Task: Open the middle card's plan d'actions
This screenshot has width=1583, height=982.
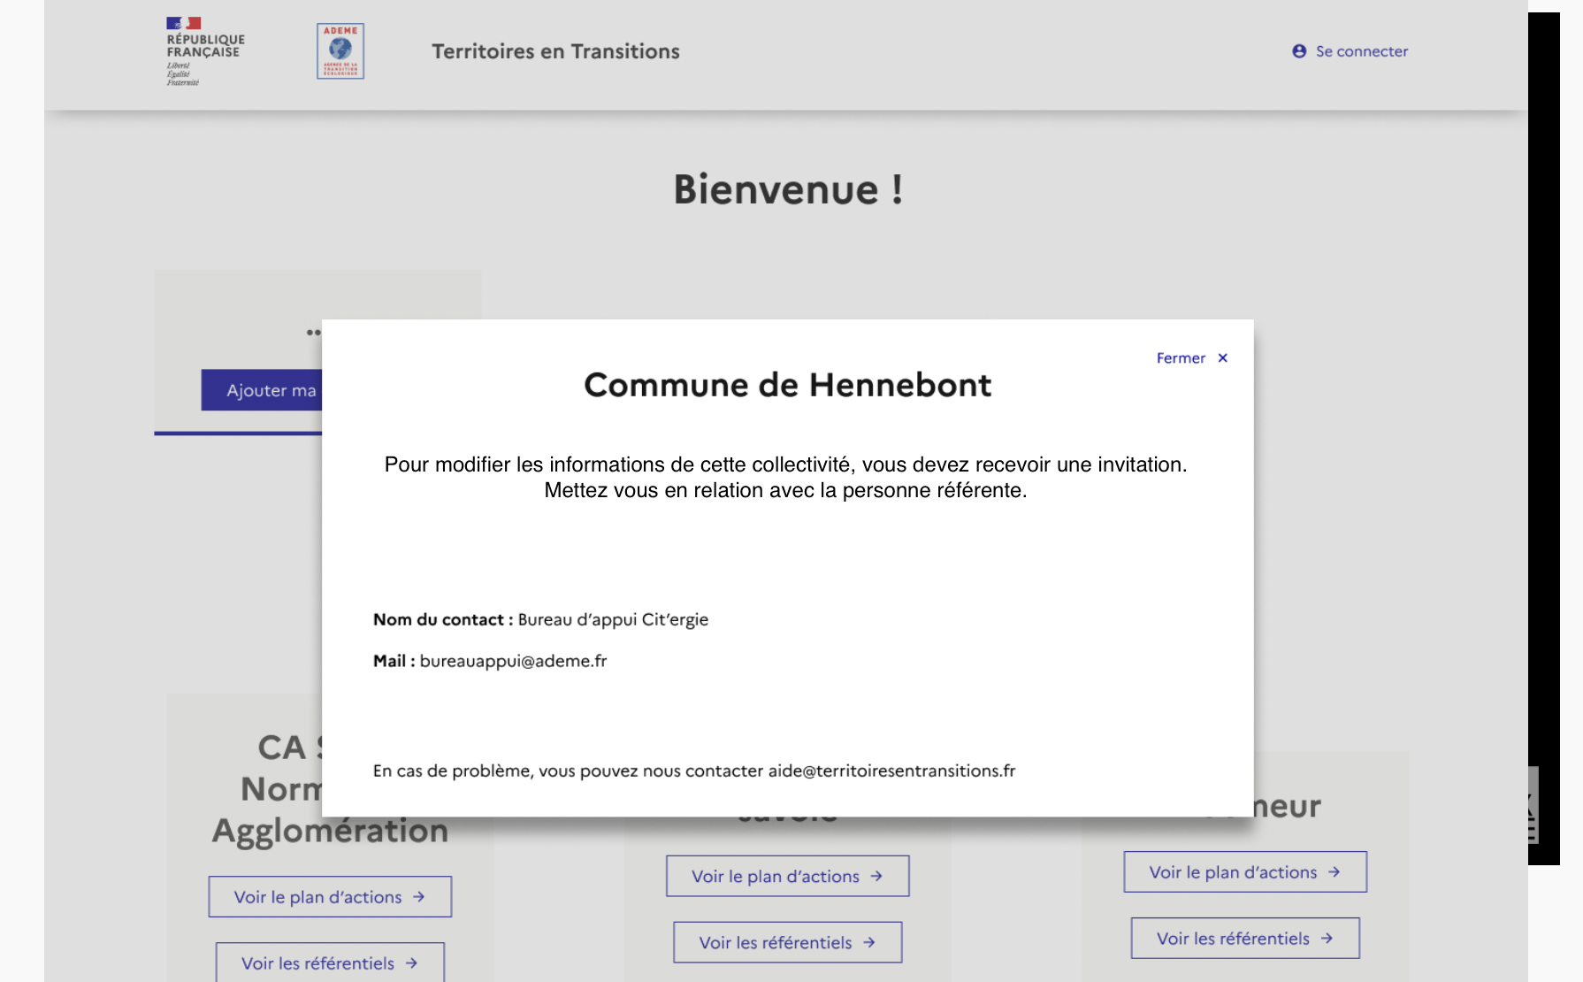Action: 786,876
